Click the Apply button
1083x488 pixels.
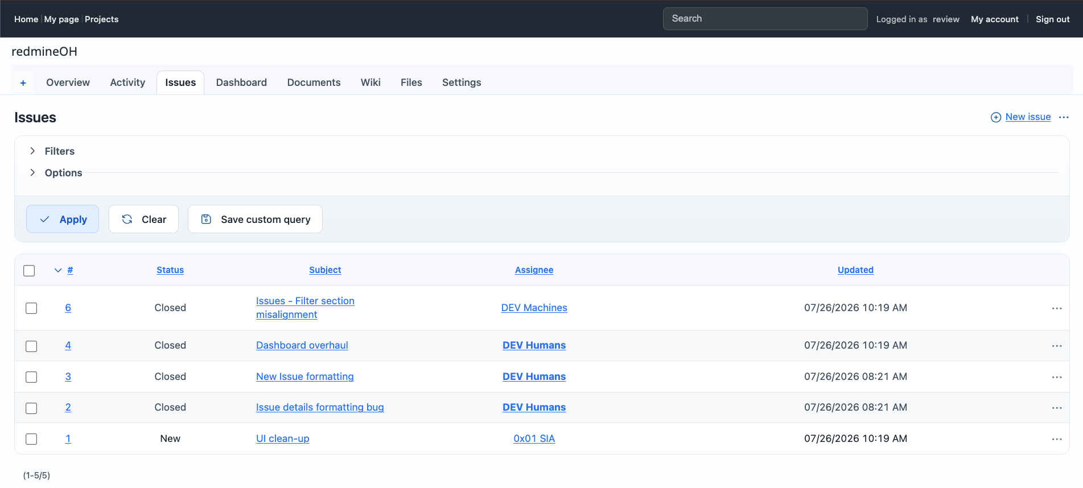pyautogui.click(x=63, y=219)
